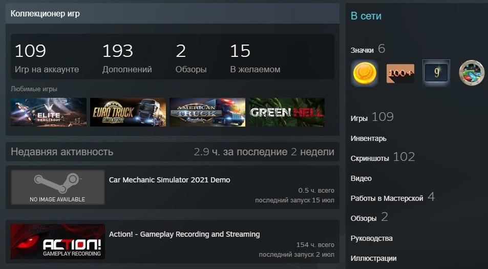This screenshot has width=488, height=269.
Task: Click the 154 ч. всего playtime text
Action: [315, 245]
